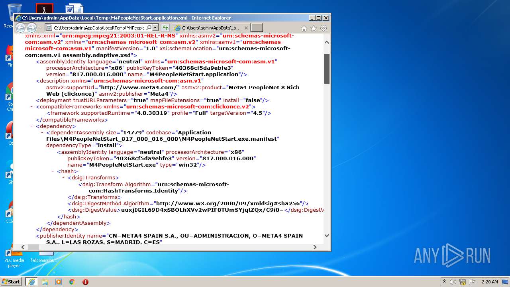The width and height of the screenshot is (510, 287).
Task: Open Windows Media Player taskbar icon
Action: coord(59,282)
